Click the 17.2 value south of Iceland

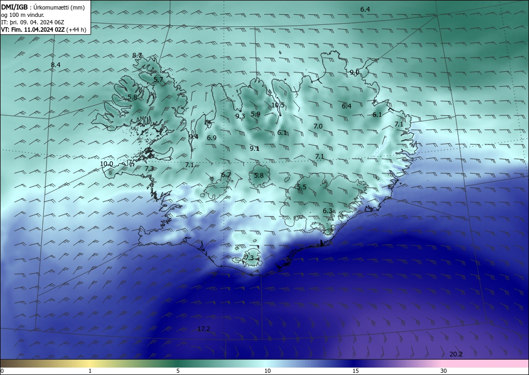pos(204,329)
